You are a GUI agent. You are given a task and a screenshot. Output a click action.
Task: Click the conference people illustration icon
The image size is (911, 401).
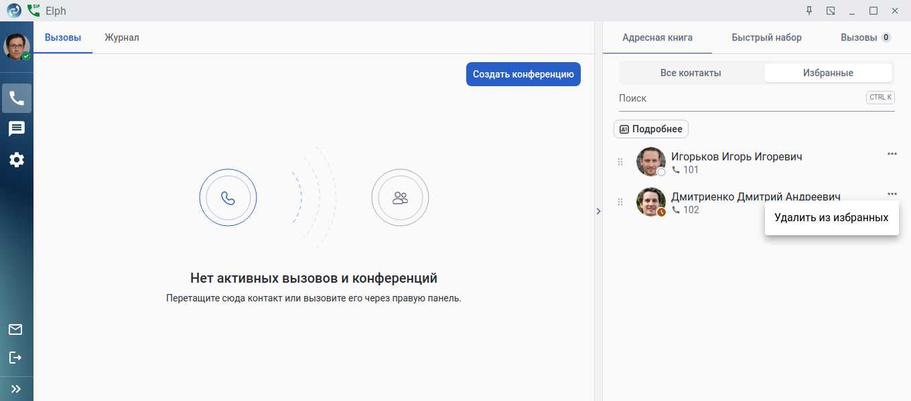401,198
